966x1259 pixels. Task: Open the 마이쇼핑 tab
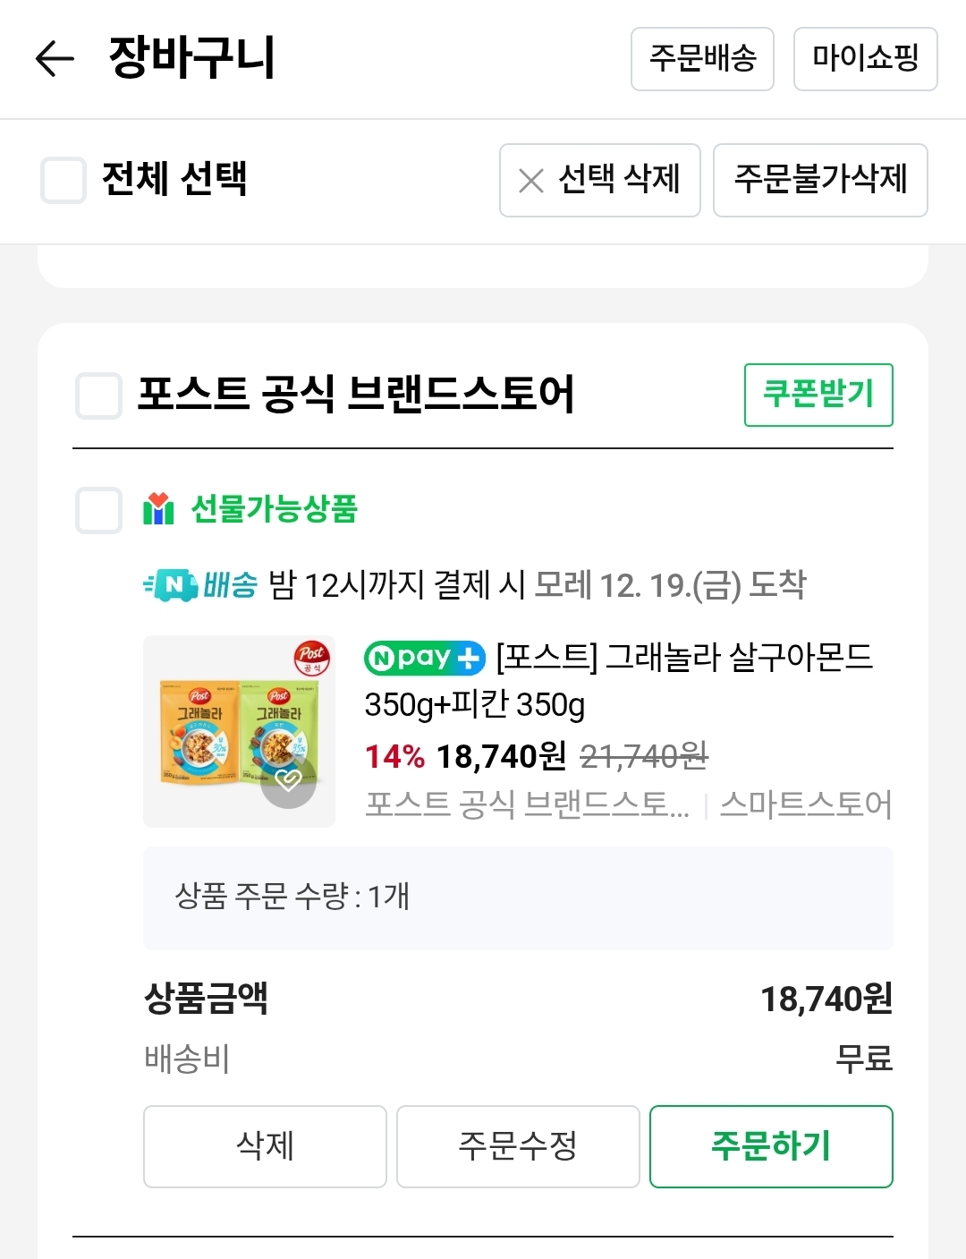click(x=865, y=59)
